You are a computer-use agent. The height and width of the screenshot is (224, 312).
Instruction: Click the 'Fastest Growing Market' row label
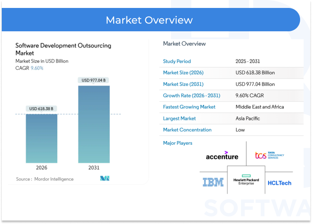click(x=189, y=107)
